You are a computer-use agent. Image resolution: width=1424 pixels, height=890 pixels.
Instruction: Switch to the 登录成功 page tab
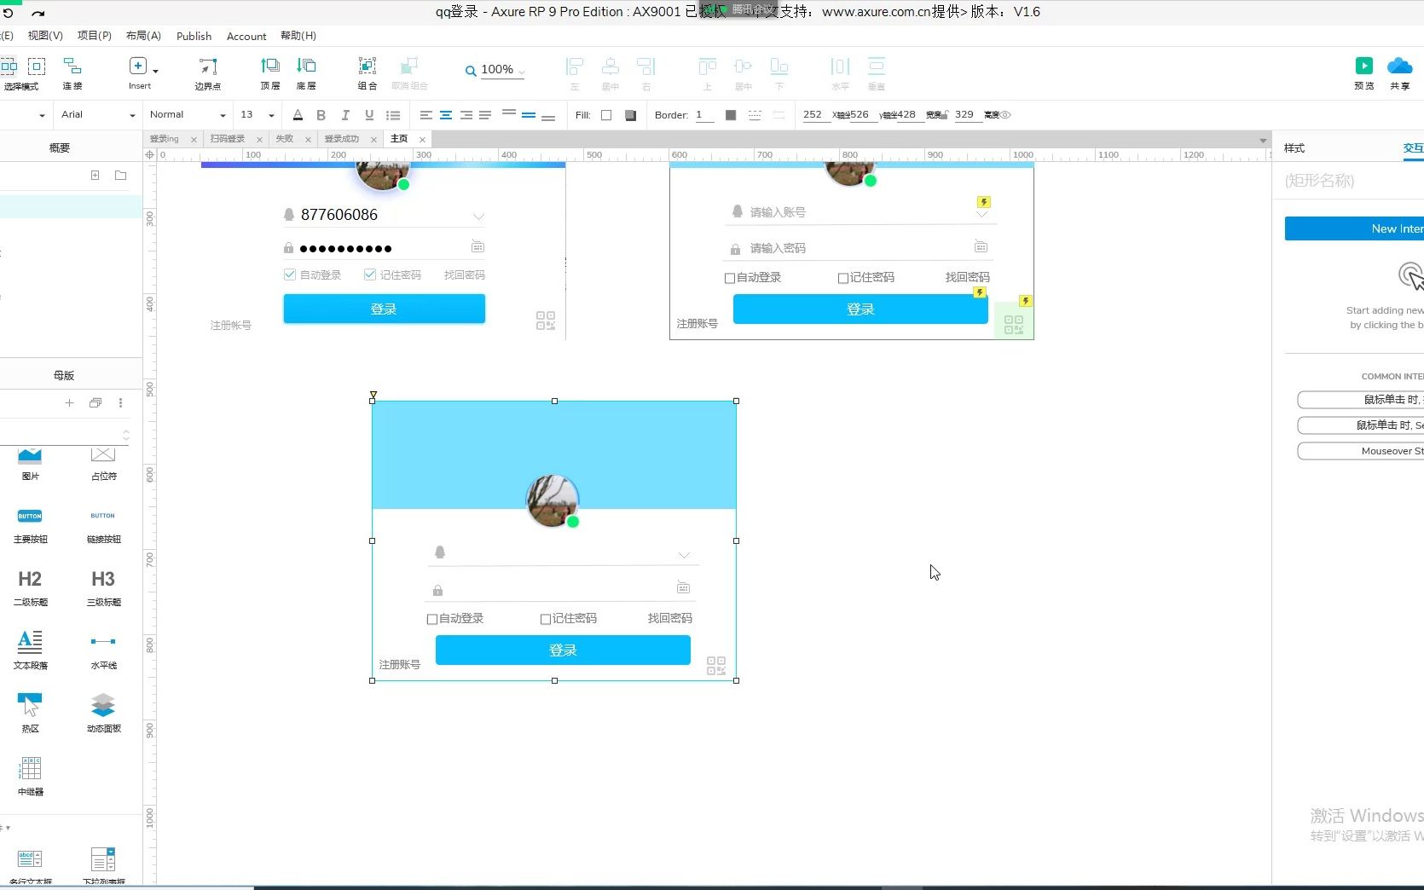[x=341, y=139]
